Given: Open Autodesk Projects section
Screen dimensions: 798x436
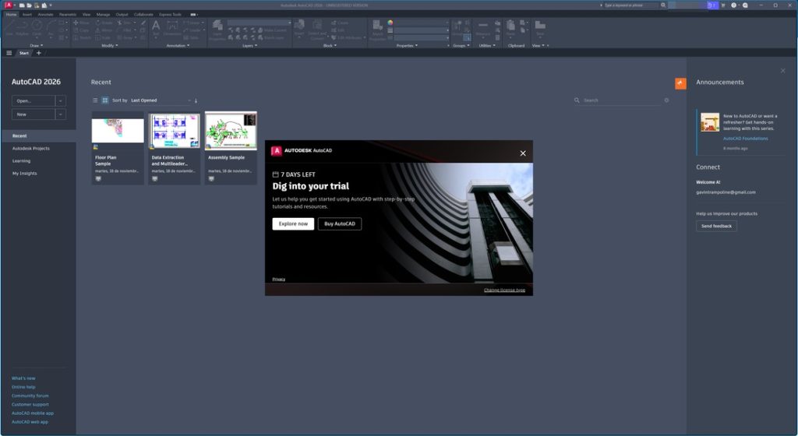Looking at the screenshot, I should click(31, 149).
